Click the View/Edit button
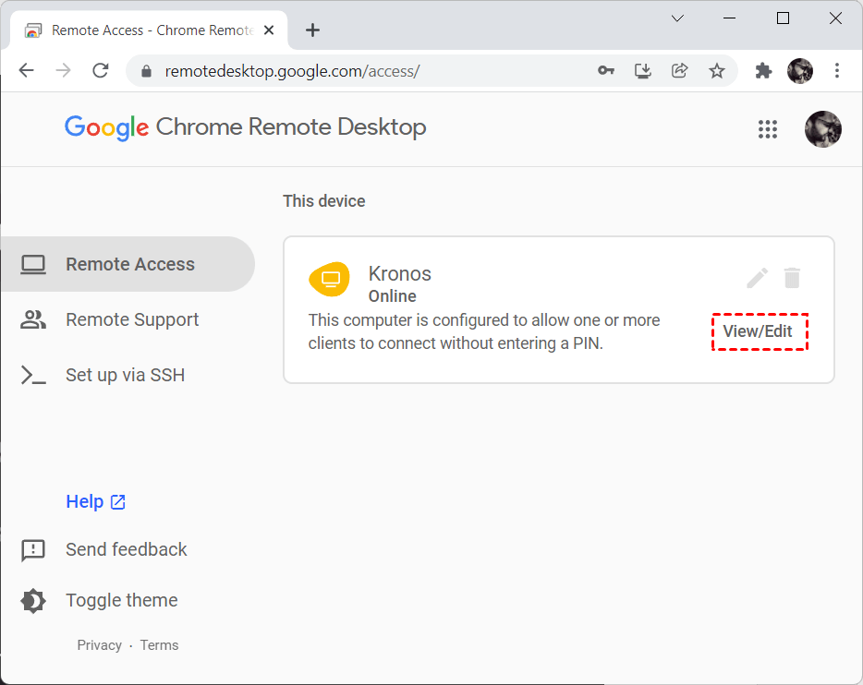This screenshot has height=685, width=863. [x=759, y=331]
